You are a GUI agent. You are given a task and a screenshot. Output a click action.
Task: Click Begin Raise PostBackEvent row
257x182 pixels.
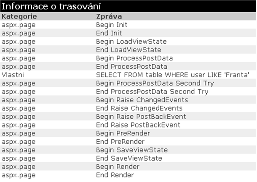pos(128,117)
